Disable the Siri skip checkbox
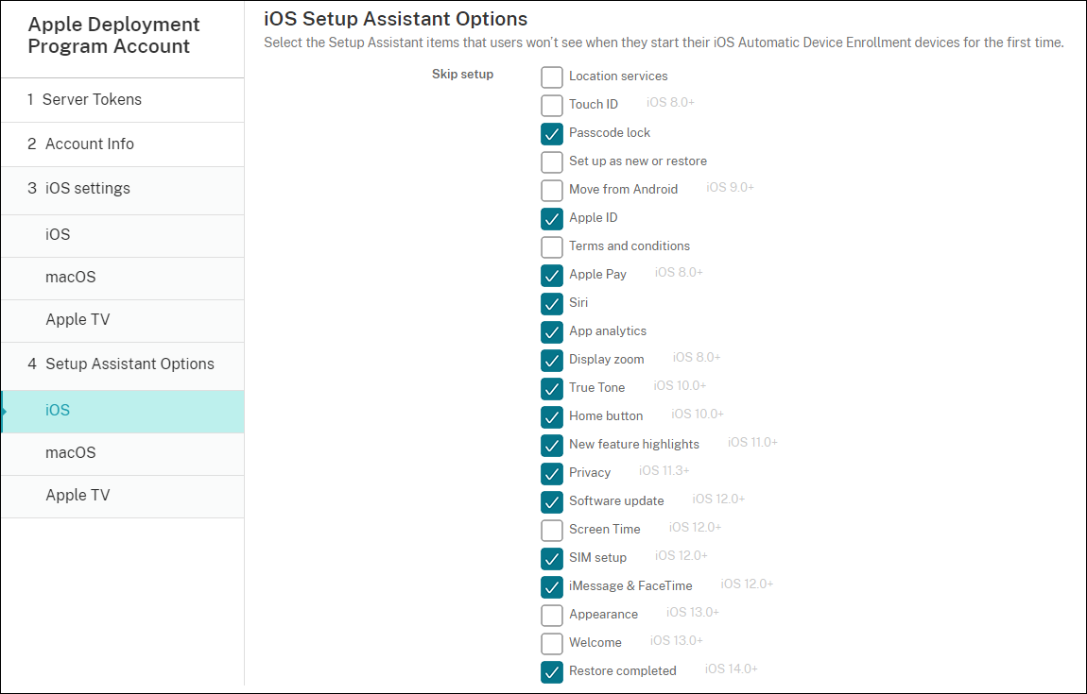 [552, 303]
